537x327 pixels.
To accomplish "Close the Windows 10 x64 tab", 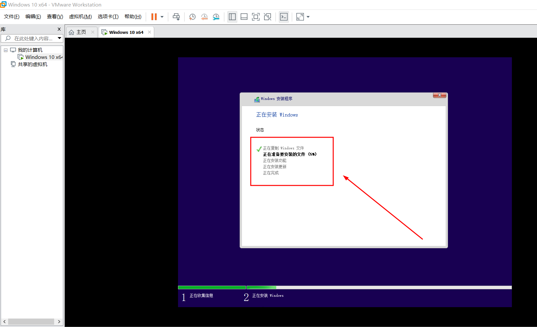I will pos(149,32).
